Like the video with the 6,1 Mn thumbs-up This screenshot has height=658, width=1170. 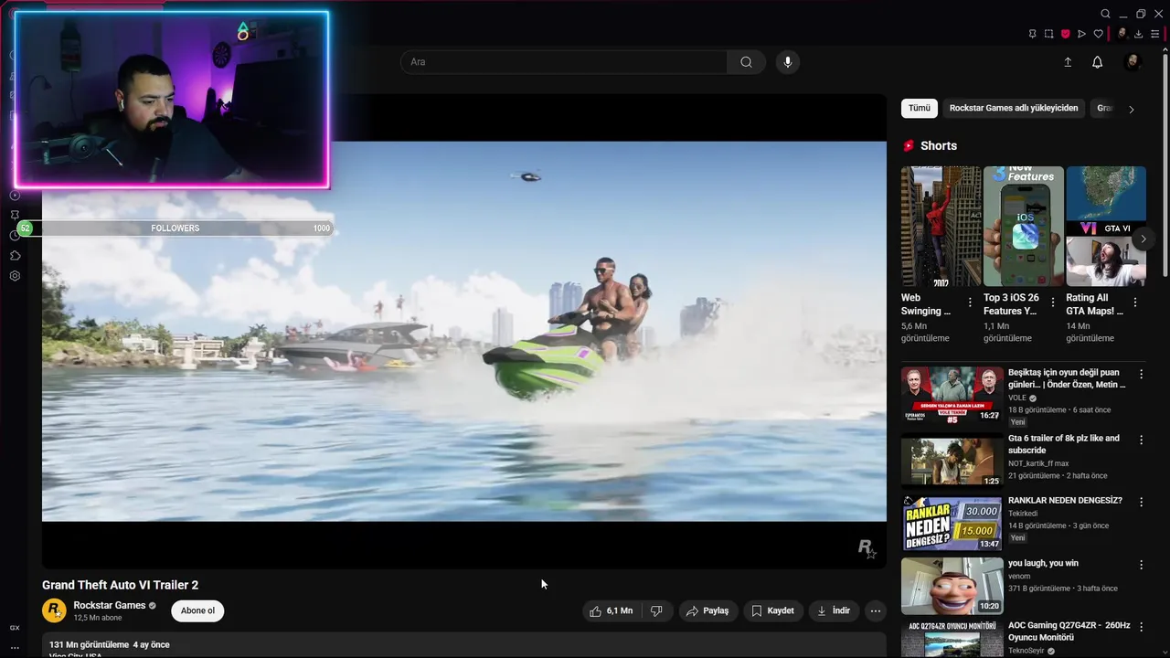pos(611,610)
